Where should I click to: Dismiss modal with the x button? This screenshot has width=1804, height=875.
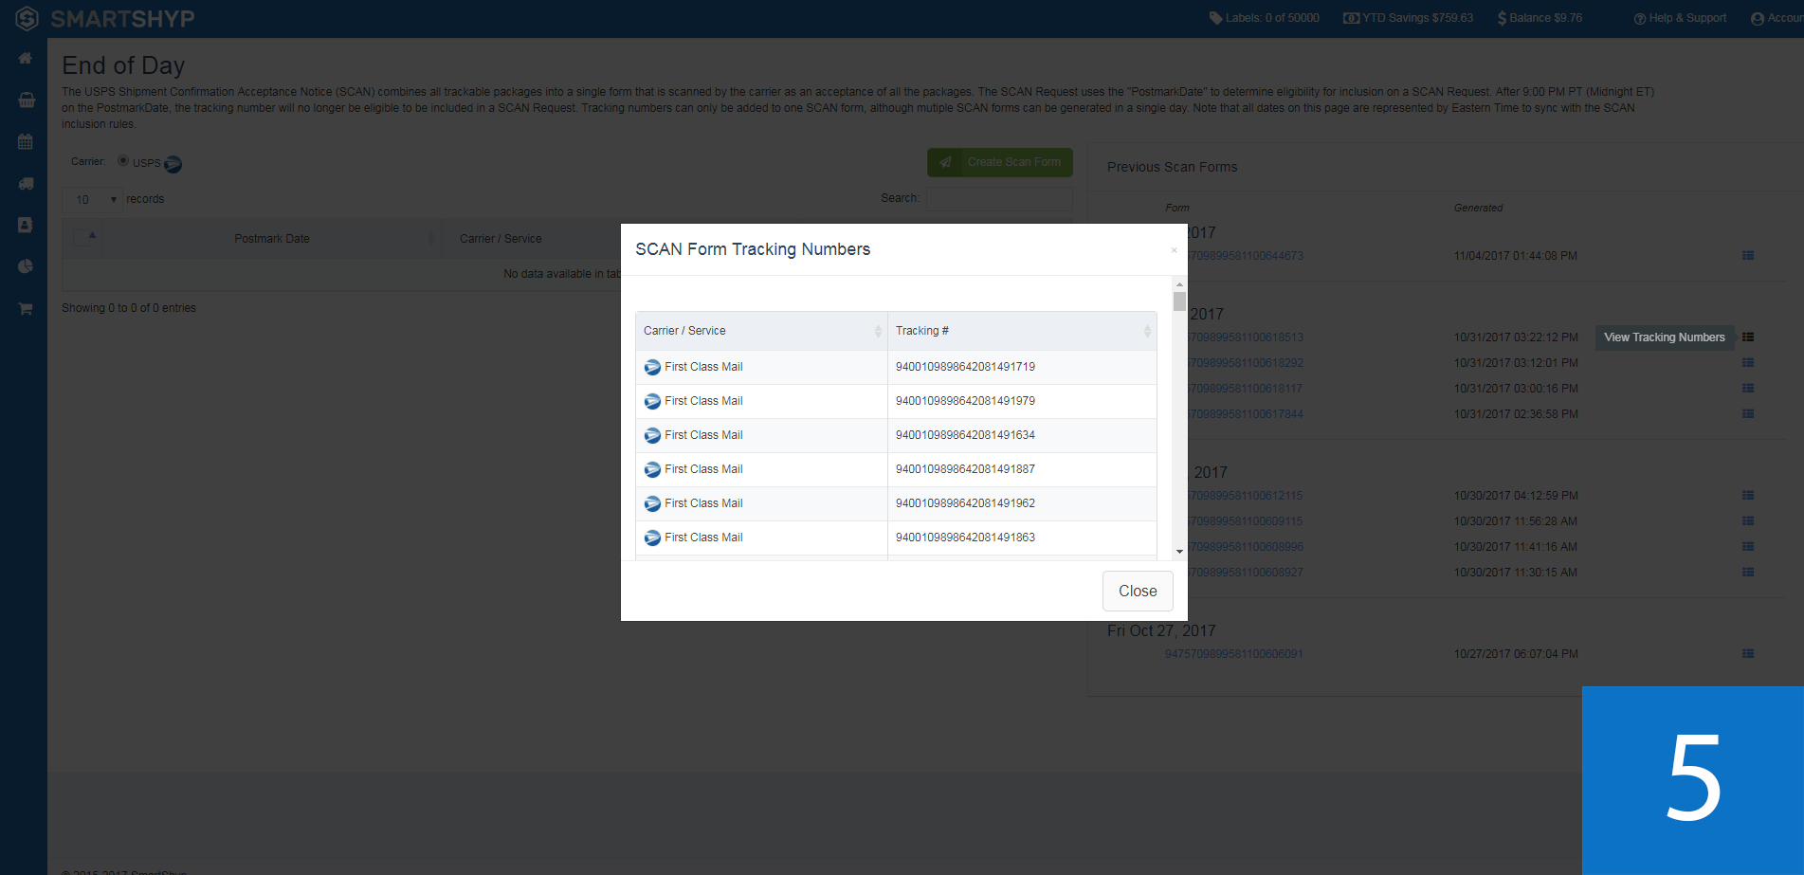click(1174, 250)
